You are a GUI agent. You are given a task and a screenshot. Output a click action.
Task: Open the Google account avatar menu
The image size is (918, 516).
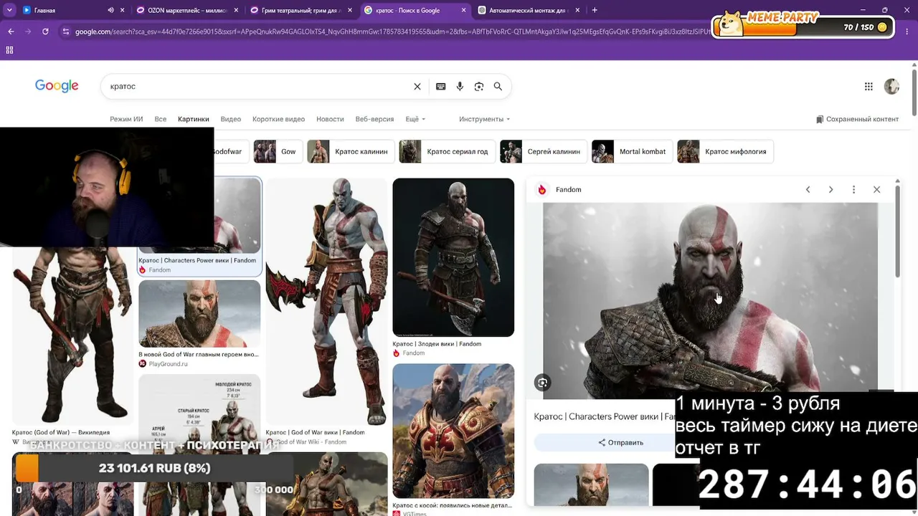coord(891,87)
